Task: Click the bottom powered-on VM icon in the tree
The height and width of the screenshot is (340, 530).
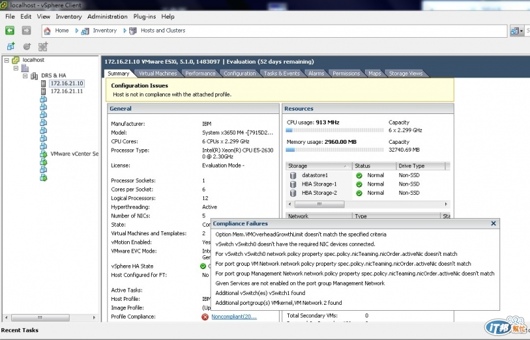Action: point(43,178)
